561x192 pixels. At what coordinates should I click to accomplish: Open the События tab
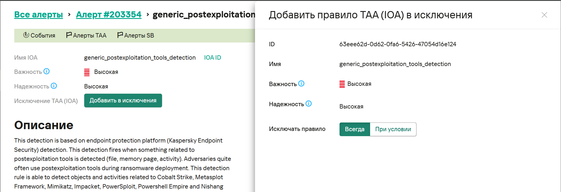pos(39,35)
